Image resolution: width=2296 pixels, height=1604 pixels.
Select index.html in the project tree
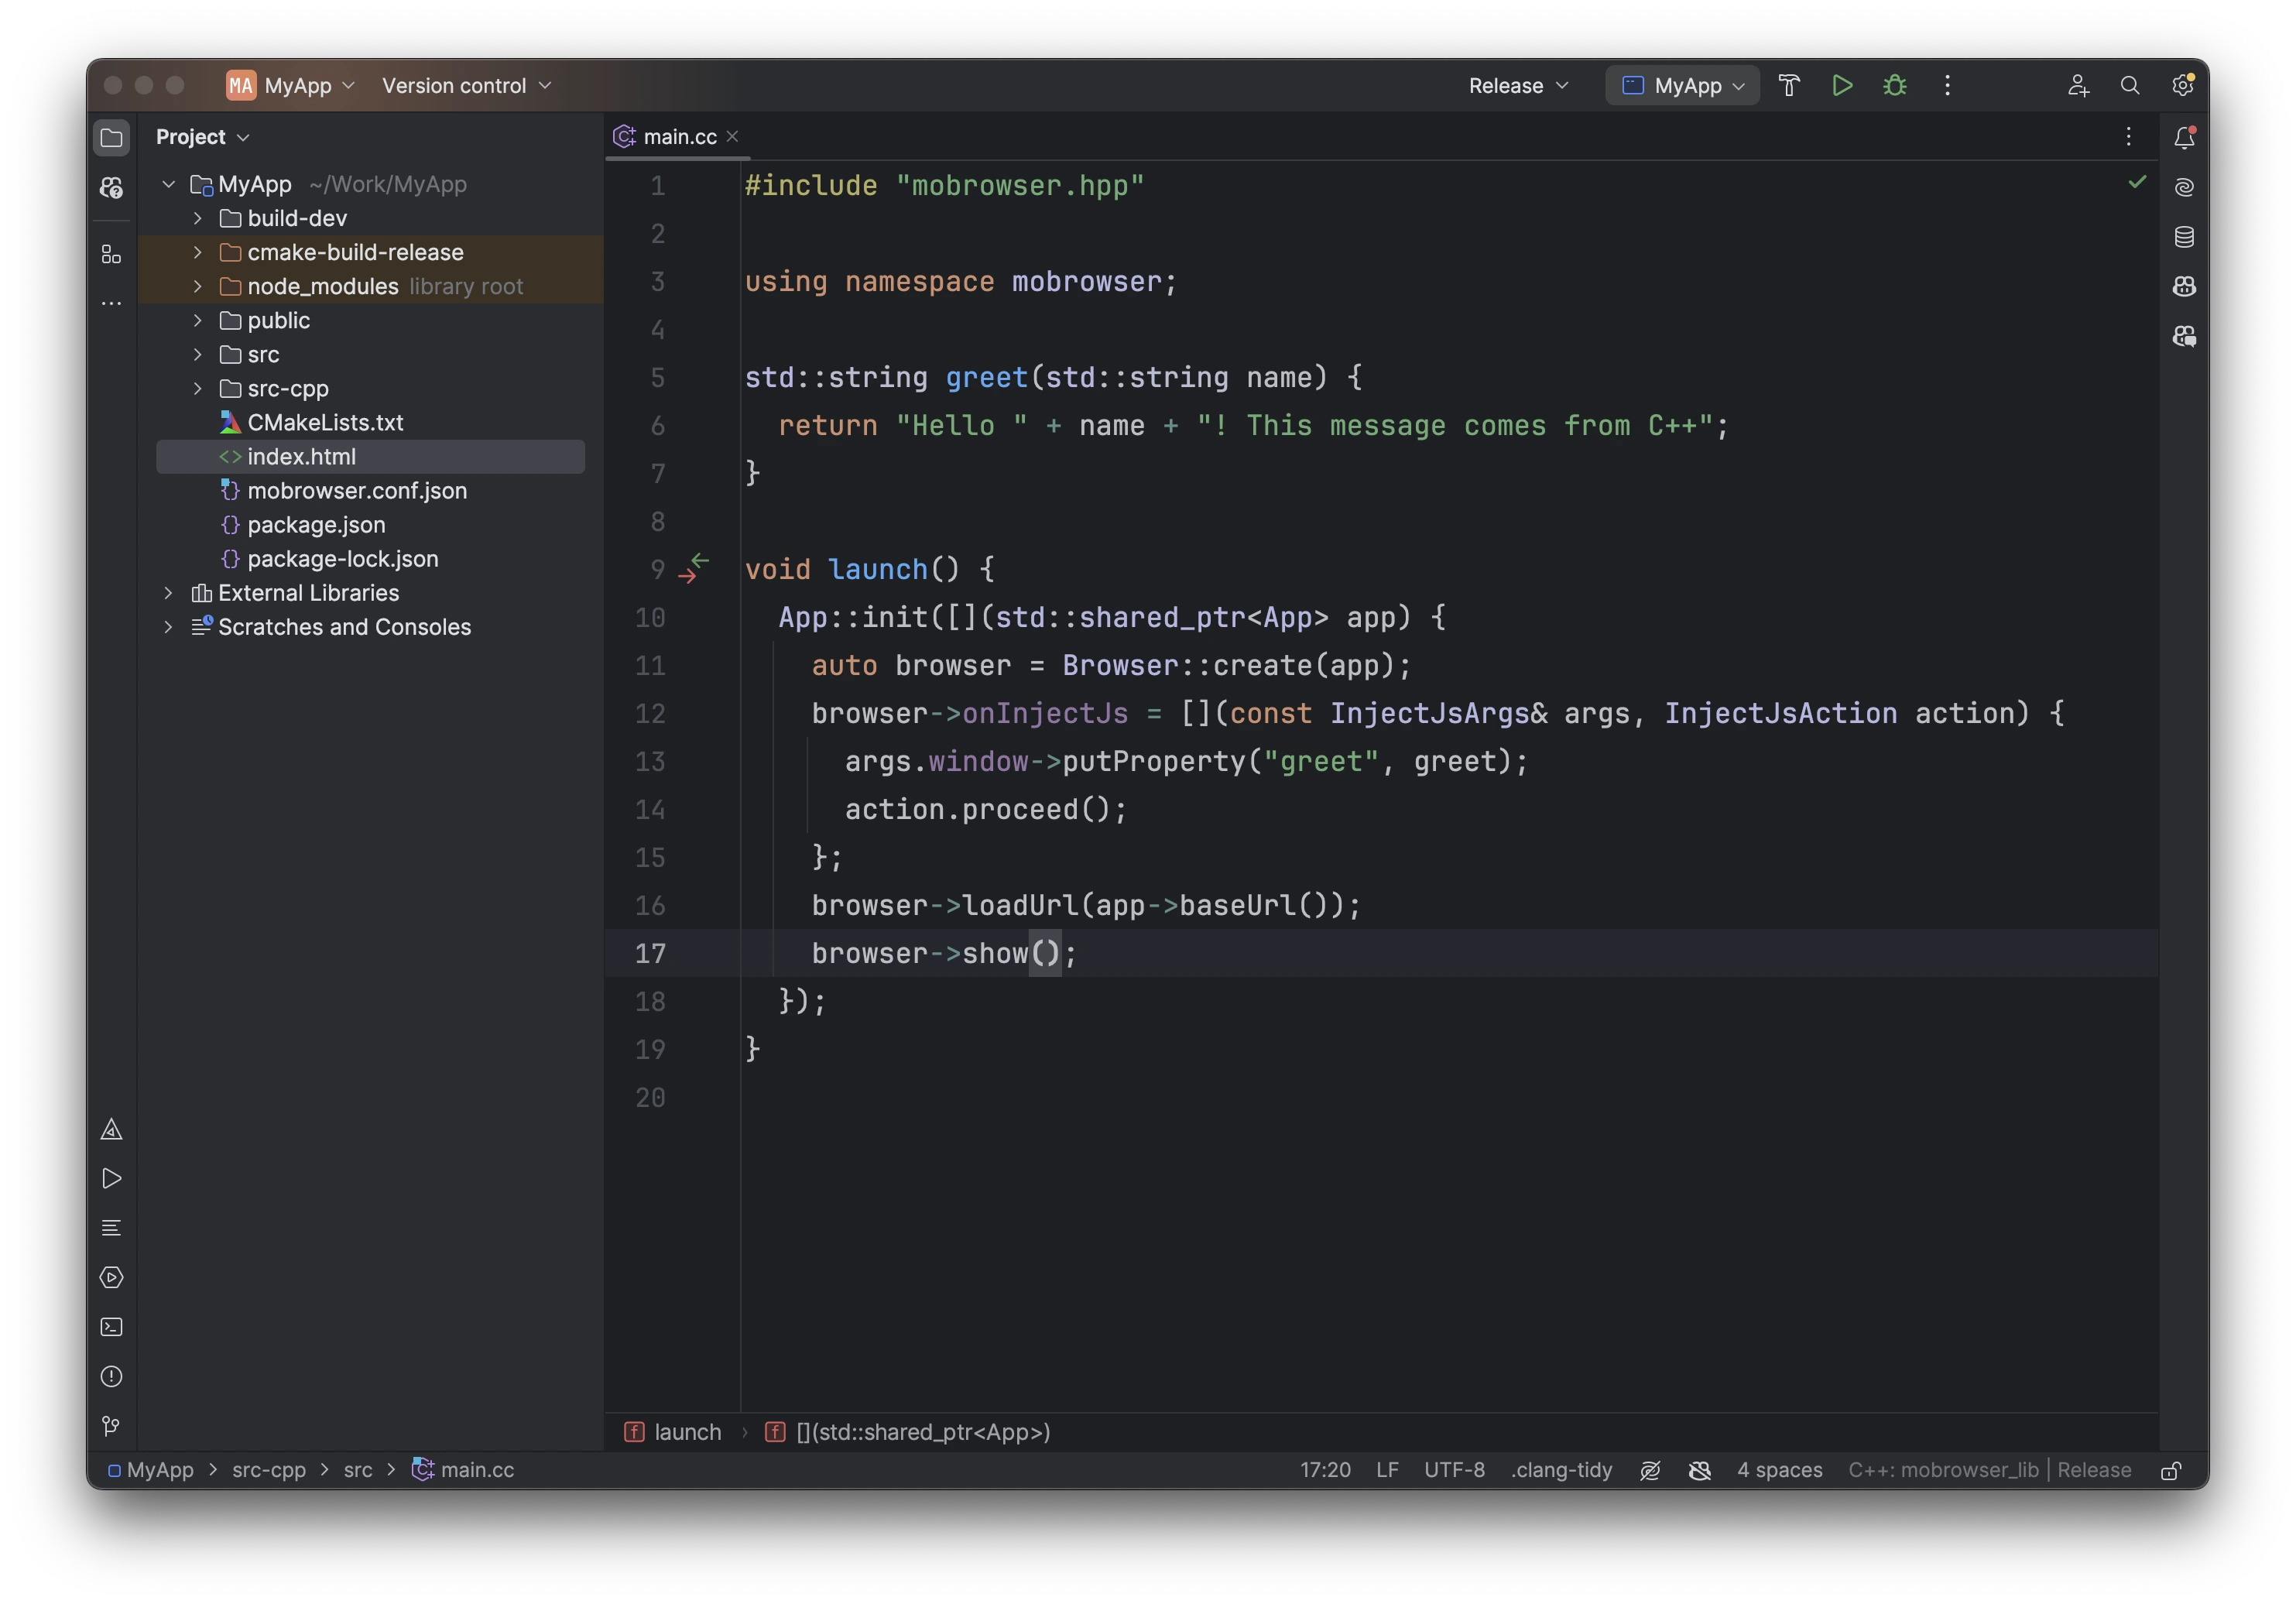pos(302,456)
